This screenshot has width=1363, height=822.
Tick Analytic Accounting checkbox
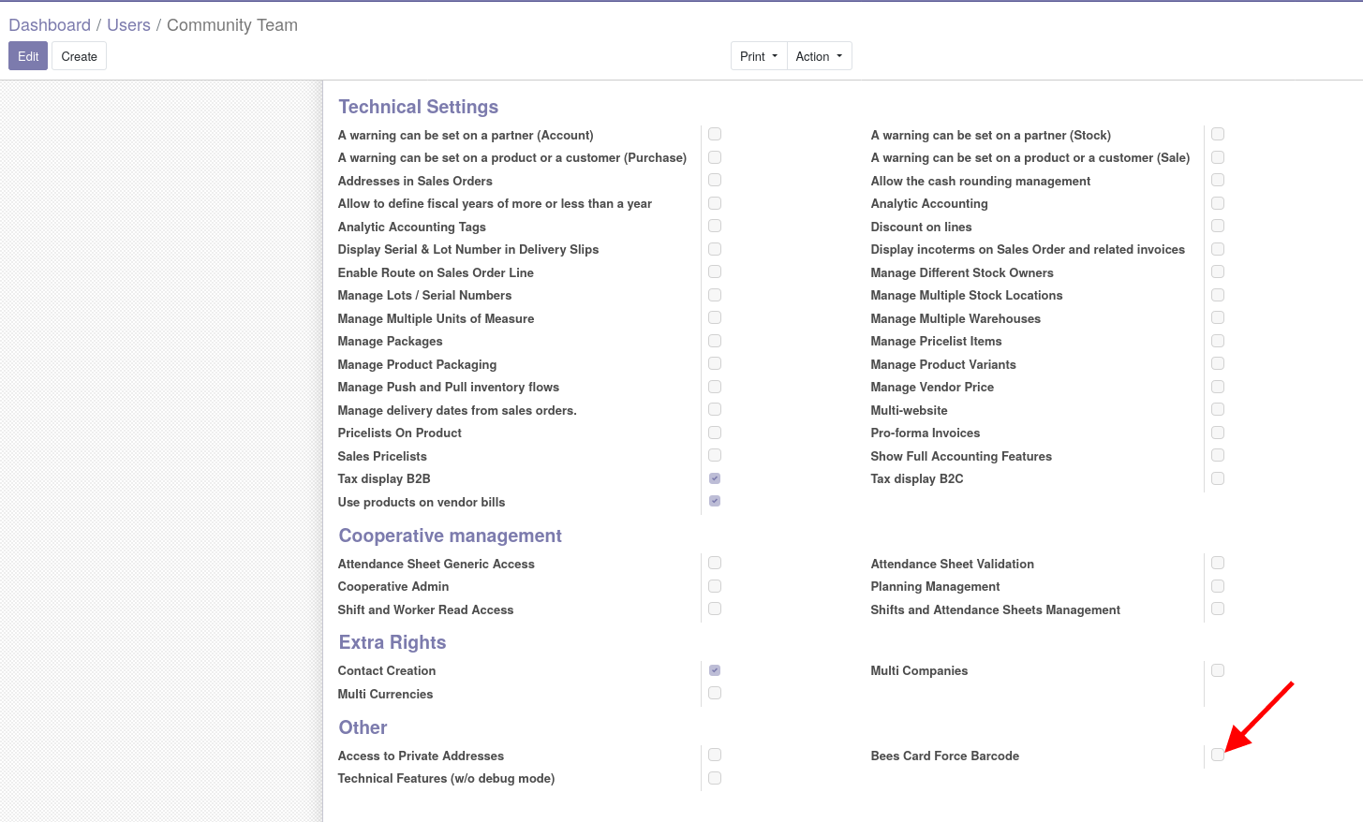pos(1218,203)
